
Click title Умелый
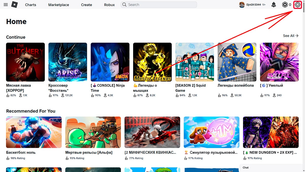271,85
